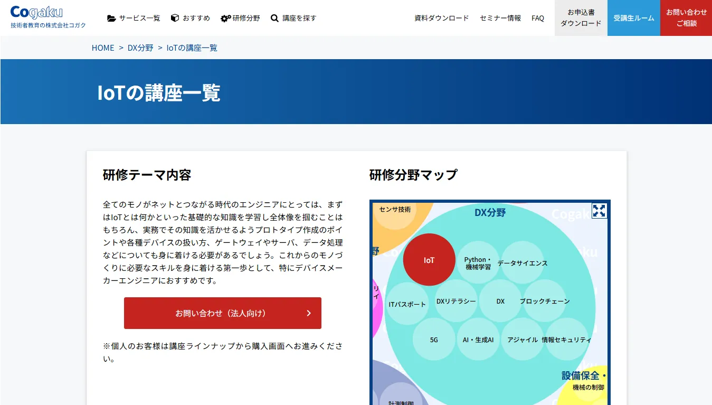
Task: Go to the FAQ page
Action: tap(537, 18)
